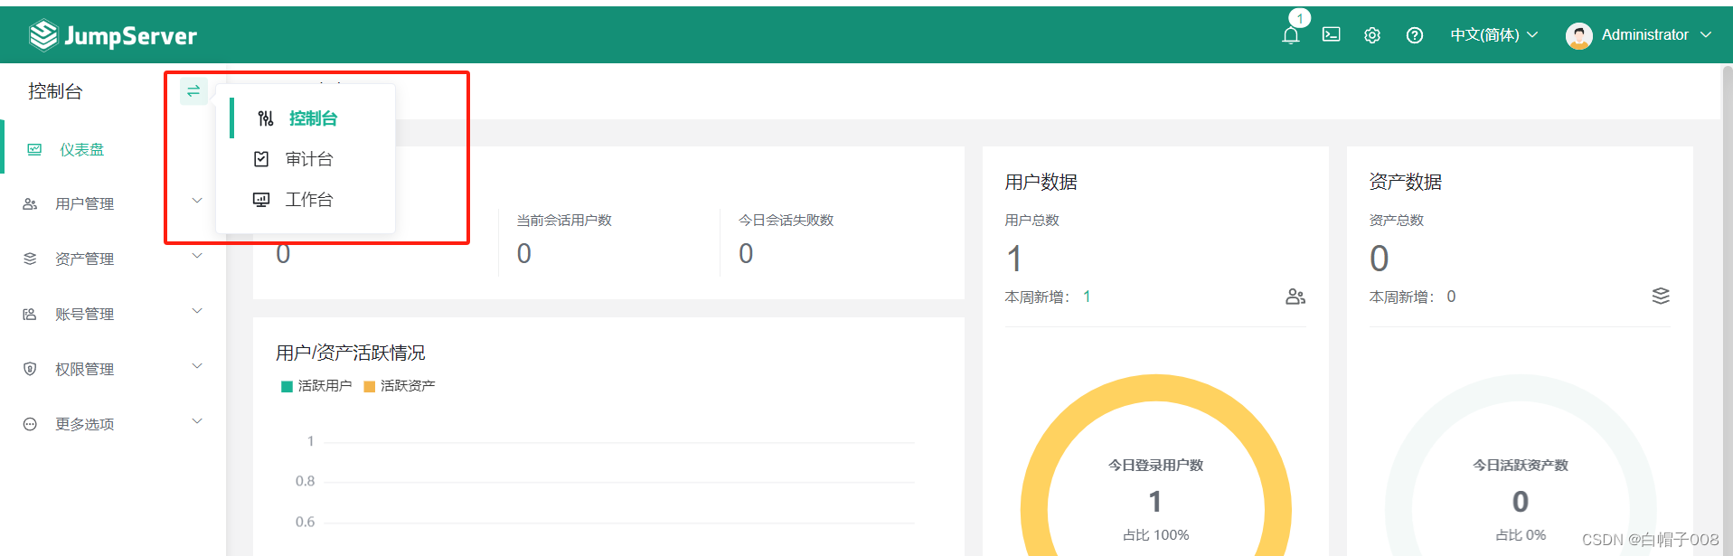Expand 资产管理 chevron

coord(197,256)
